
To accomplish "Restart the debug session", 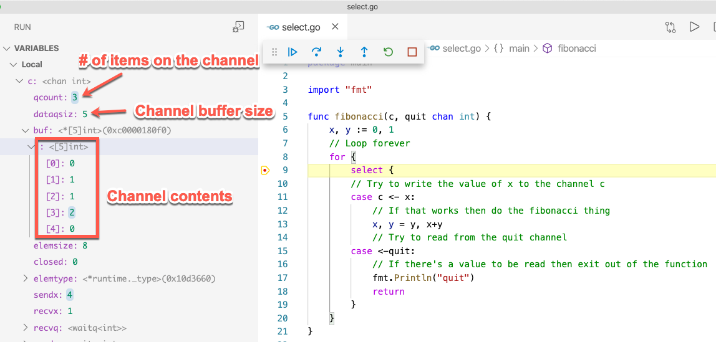I will [388, 52].
